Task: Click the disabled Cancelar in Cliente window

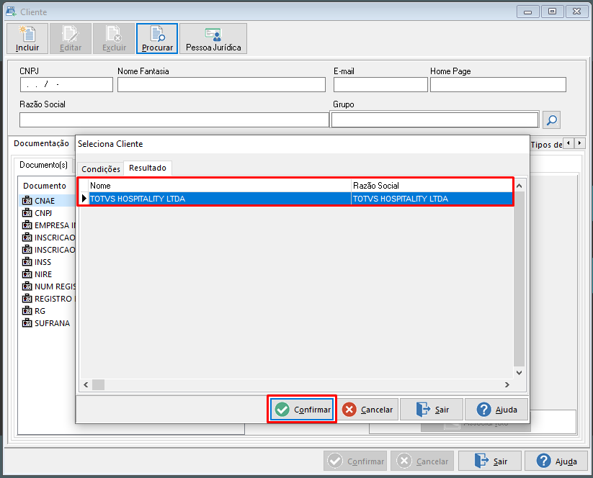Action: coord(422,461)
